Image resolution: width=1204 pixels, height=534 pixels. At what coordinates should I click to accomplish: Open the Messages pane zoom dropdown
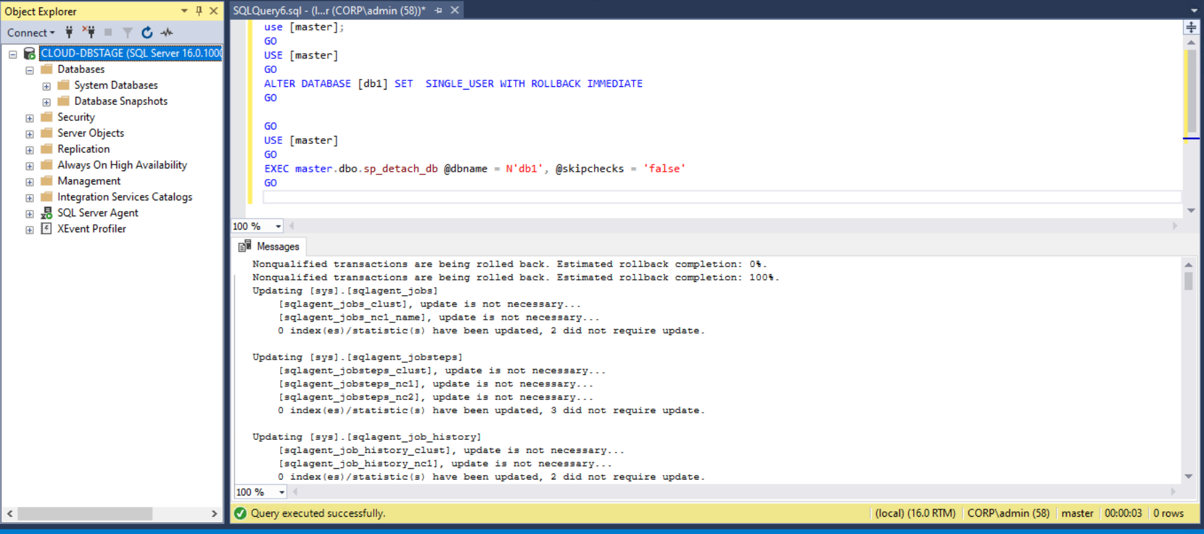(282, 492)
